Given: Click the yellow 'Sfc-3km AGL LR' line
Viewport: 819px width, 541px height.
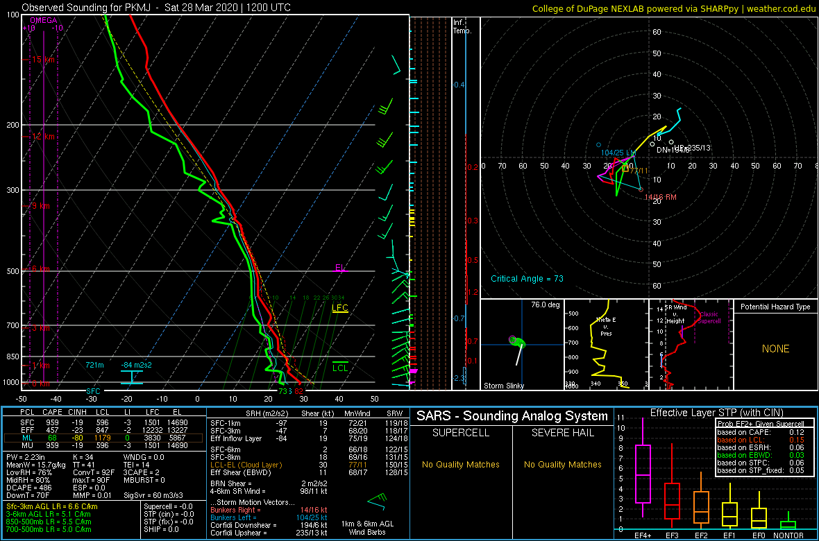Looking at the screenshot, I should pos(52,506).
